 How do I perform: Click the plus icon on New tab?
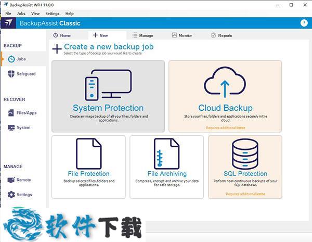[95, 35]
